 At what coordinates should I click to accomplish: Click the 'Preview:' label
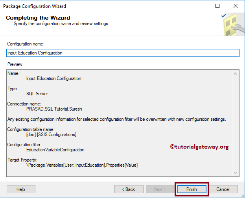(x=15, y=64)
